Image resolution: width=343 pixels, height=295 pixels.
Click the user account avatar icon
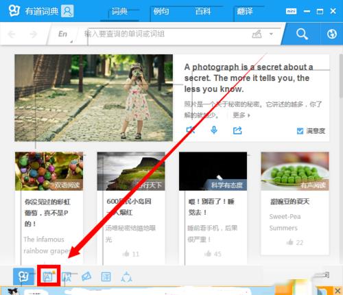[x=67, y=11]
